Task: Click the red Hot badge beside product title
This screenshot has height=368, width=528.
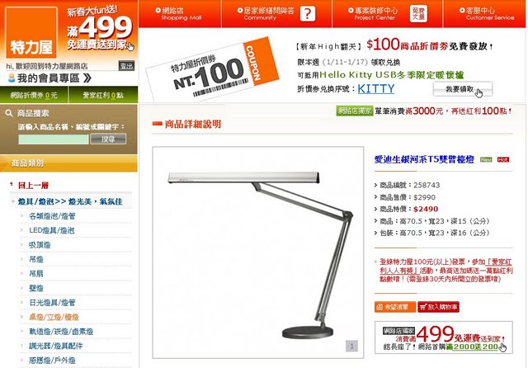Action: click(x=503, y=159)
